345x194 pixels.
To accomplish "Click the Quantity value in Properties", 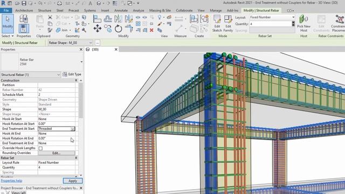I will point(57,168).
